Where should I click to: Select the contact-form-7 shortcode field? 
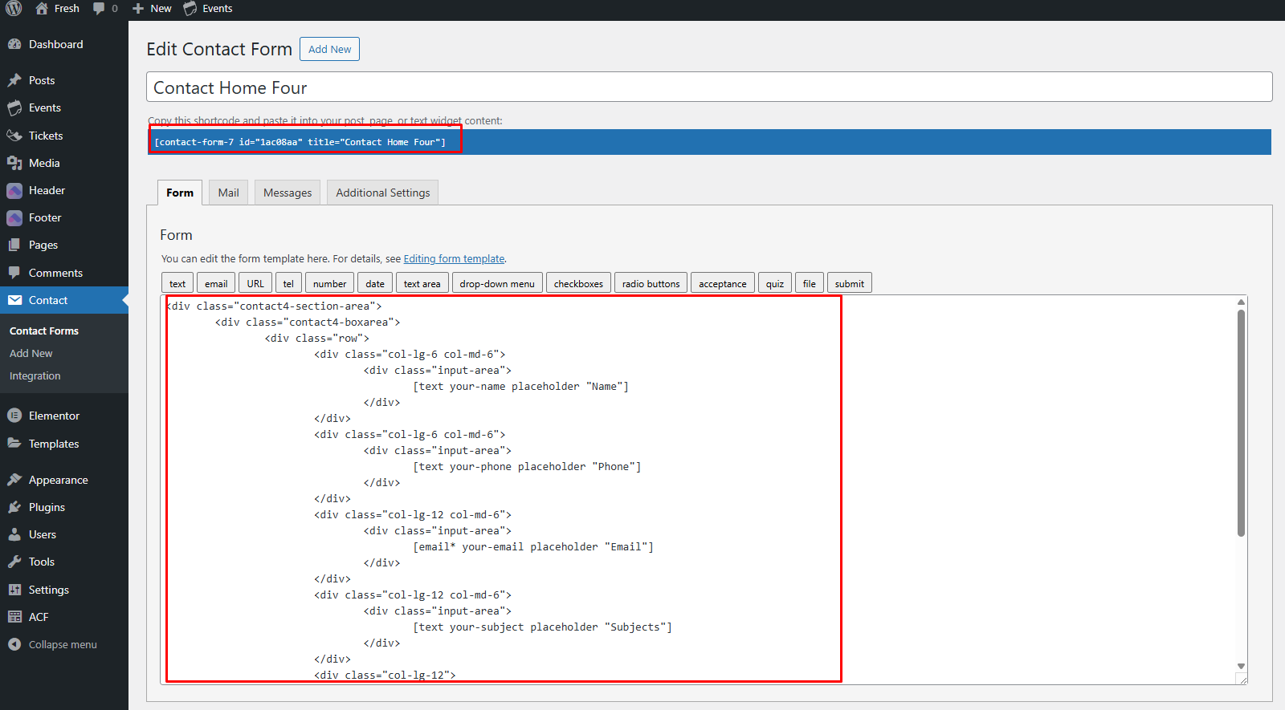click(709, 142)
